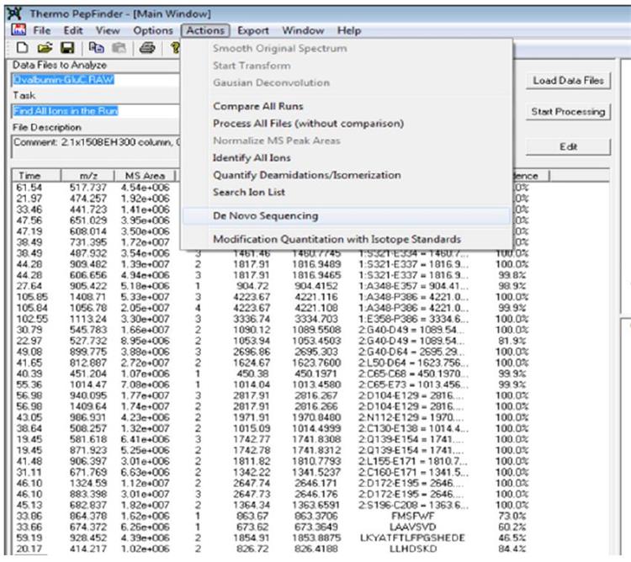631x562 pixels.
Task: Open the Help menu
Action: pyautogui.click(x=349, y=30)
